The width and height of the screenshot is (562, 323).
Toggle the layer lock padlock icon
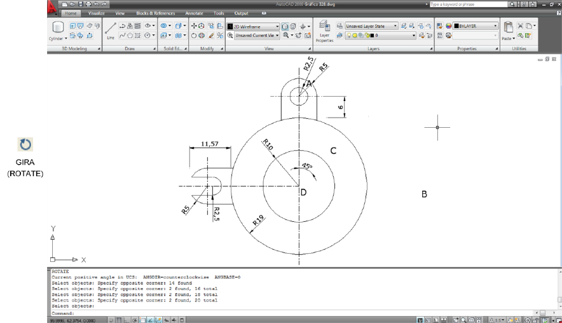[x=366, y=36]
